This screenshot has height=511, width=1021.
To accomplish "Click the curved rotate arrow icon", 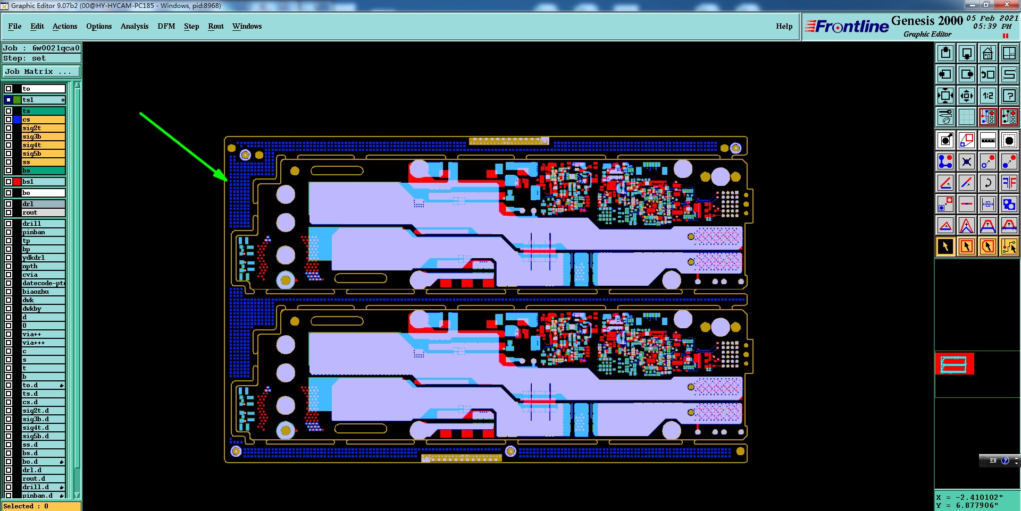I will pos(987,183).
